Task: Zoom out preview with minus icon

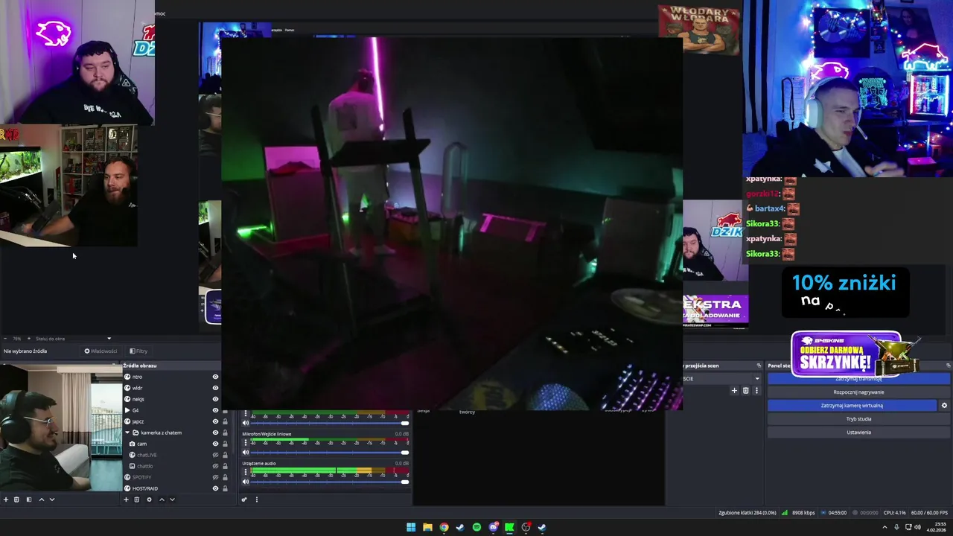Action: (x=6, y=339)
